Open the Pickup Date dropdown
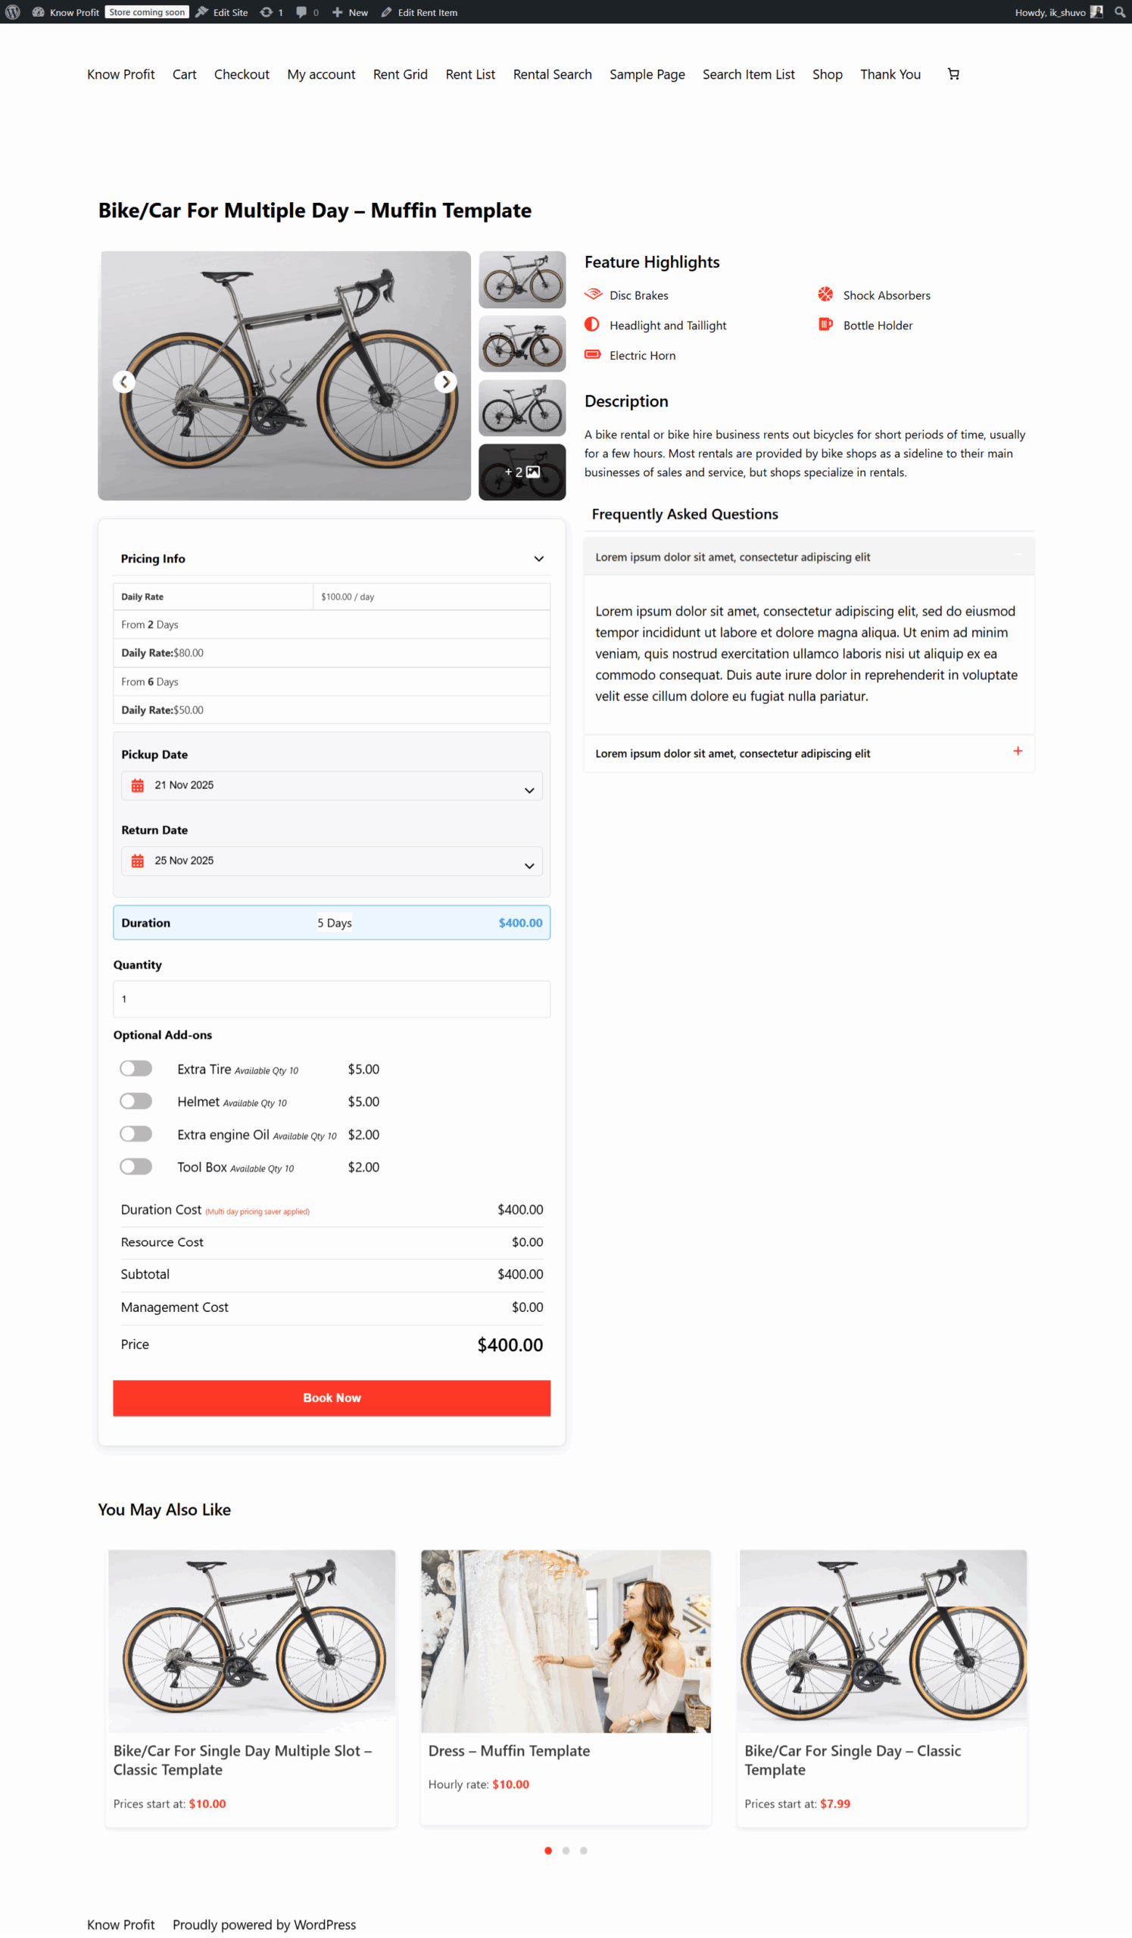The image size is (1132, 1938). (529, 790)
